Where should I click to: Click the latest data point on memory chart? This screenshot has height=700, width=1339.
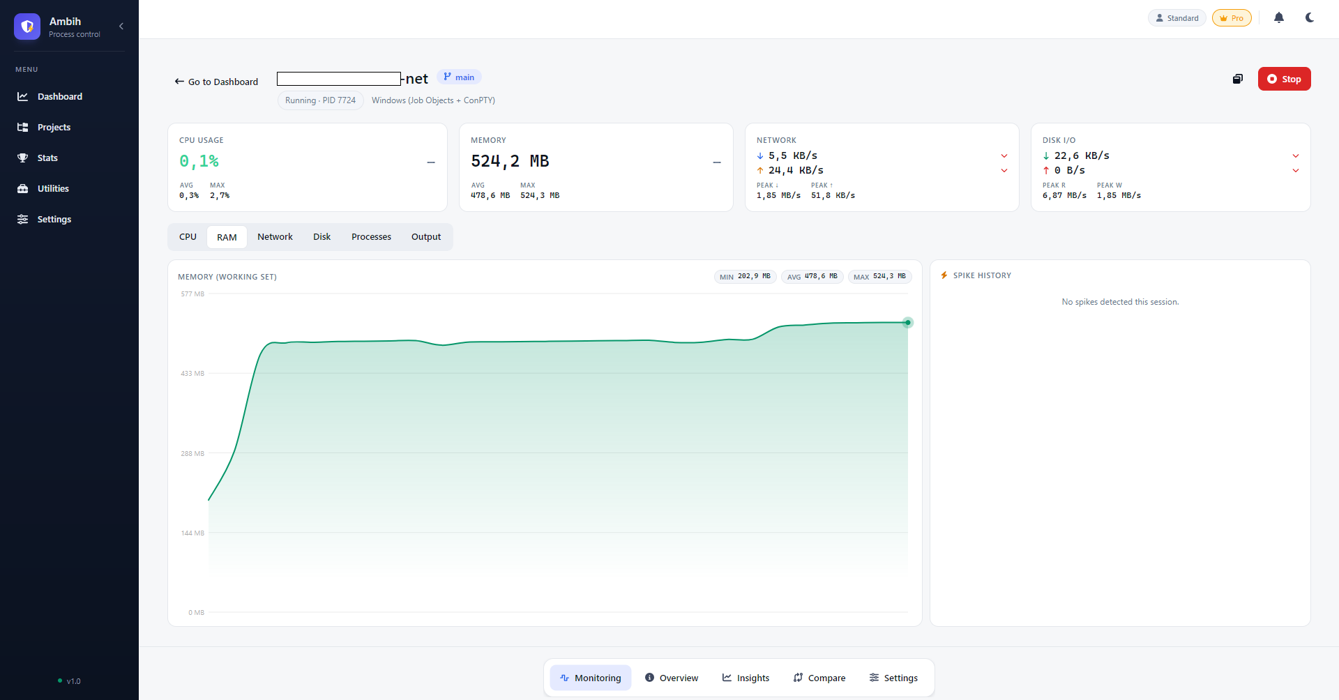908,323
